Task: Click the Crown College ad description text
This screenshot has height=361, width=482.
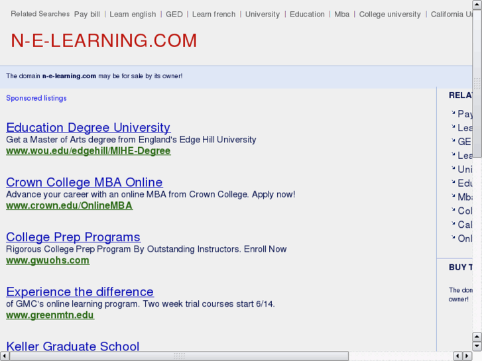Action: click(x=151, y=194)
